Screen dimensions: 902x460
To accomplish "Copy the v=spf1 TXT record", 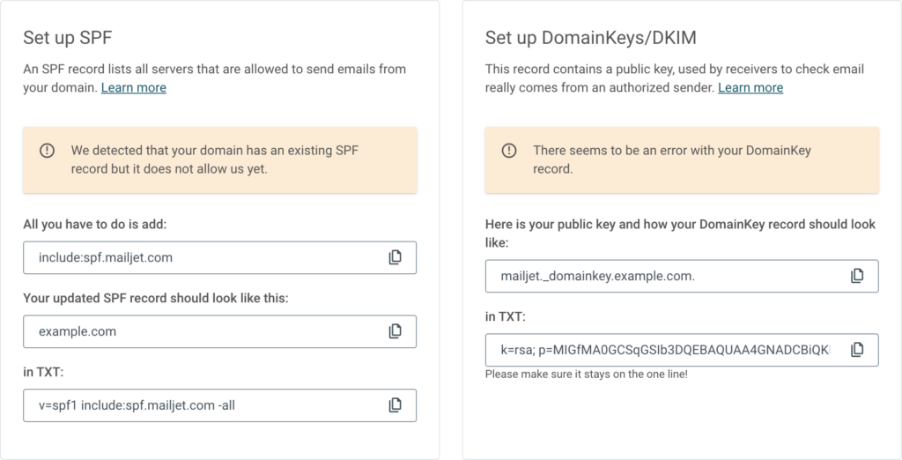I will coord(396,405).
